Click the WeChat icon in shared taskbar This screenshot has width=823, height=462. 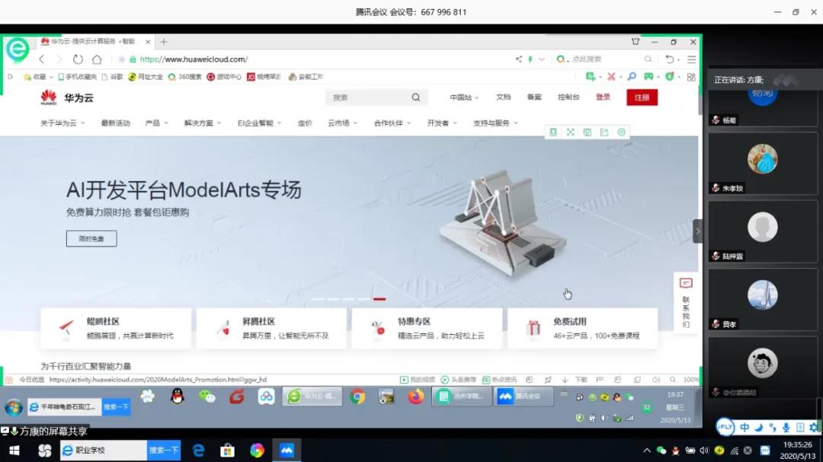(x=207, y=397)
